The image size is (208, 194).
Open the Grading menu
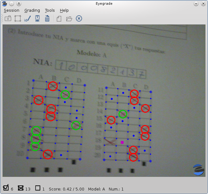pos(32,10)
